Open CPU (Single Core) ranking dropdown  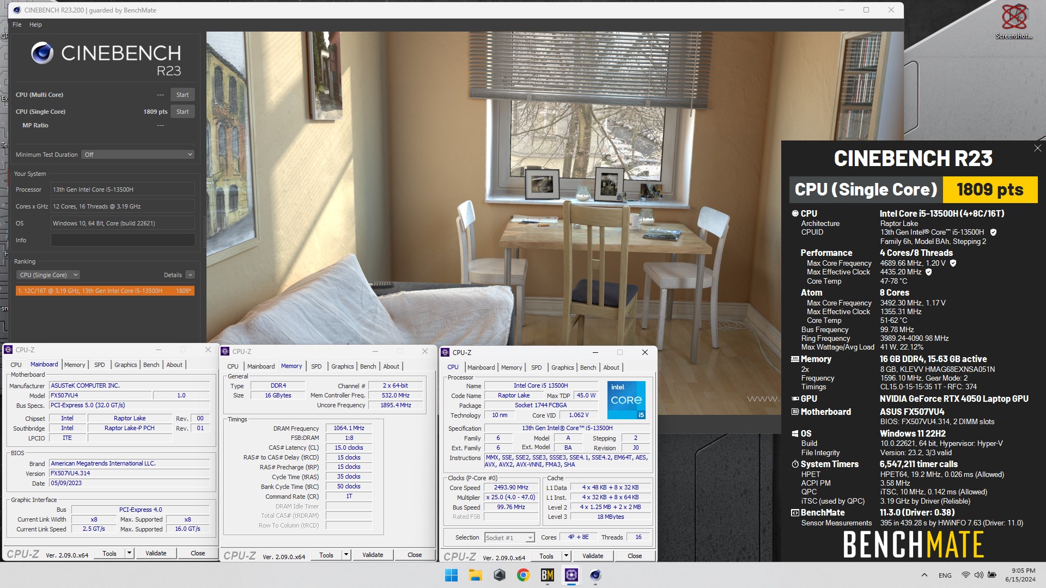pyautogui.click(x=48, y=275)
